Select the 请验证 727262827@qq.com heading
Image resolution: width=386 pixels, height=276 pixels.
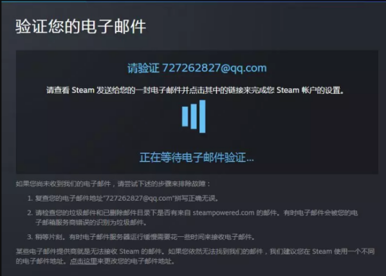(x=197, y=68)
